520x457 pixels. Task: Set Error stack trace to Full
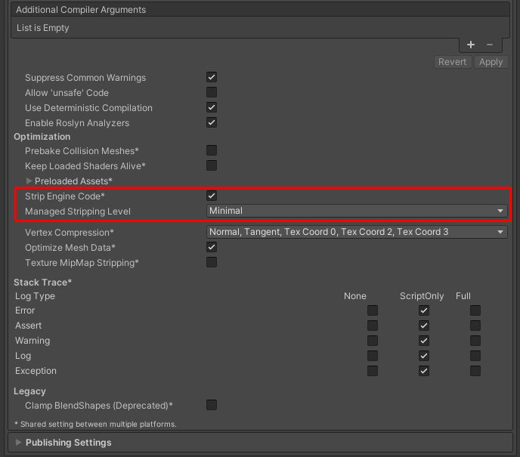[475, 310]
